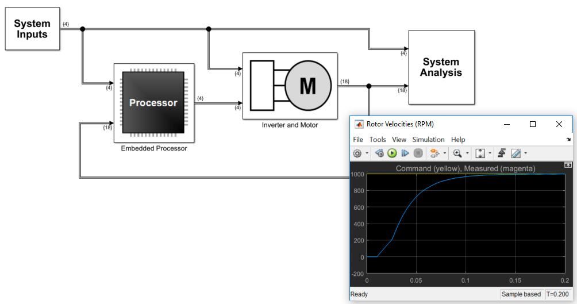The image size is (577, 304).
Task: Expand the Scale Axes dropdown arrow
Action: click(490, 153)
